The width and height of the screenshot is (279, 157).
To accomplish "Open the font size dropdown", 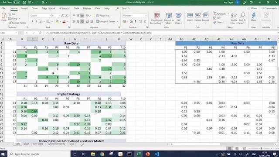I will point(60,16).
